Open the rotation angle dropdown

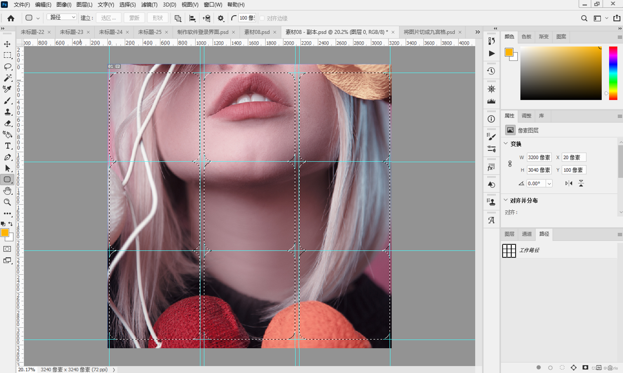(549, 184)
